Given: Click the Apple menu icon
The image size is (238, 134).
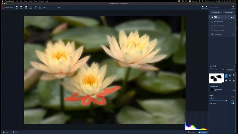Looking at the screenshot, I should tap(3, 1).
